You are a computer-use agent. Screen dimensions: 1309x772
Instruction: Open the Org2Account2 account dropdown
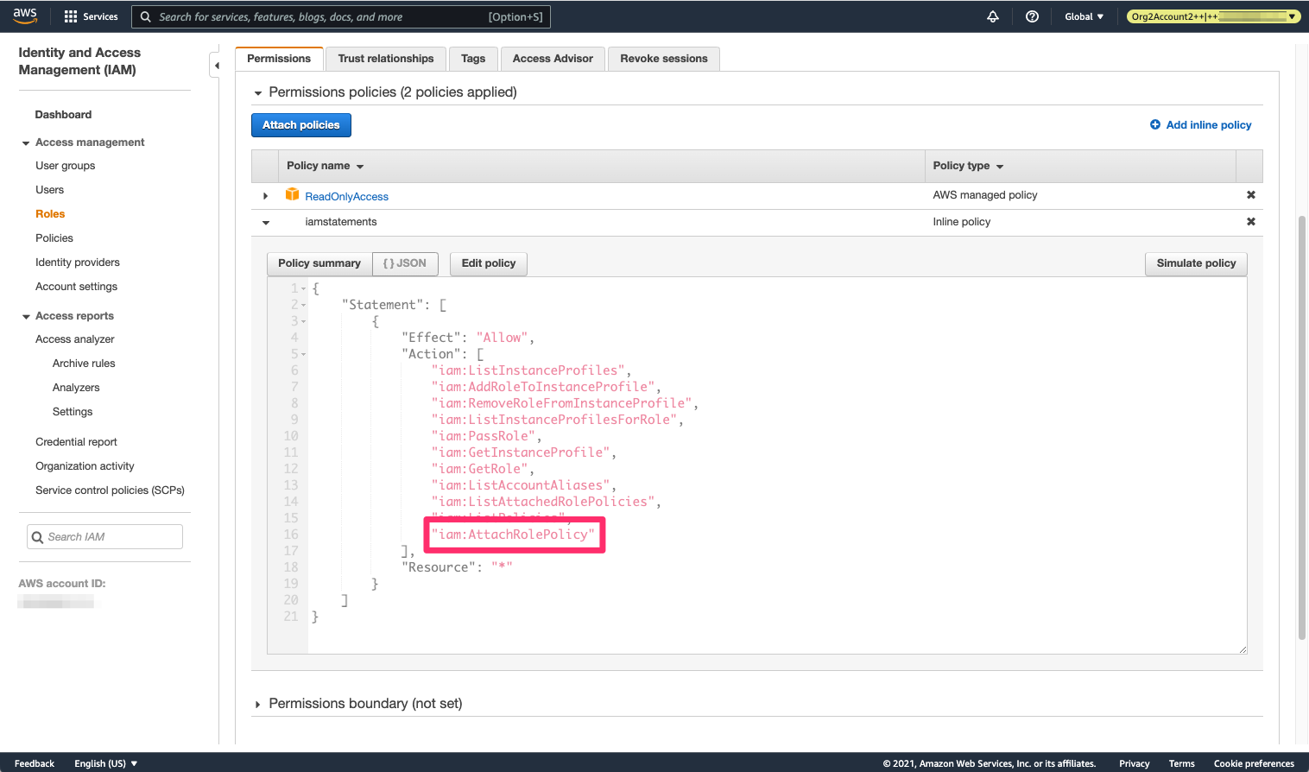coord(1213,16)
